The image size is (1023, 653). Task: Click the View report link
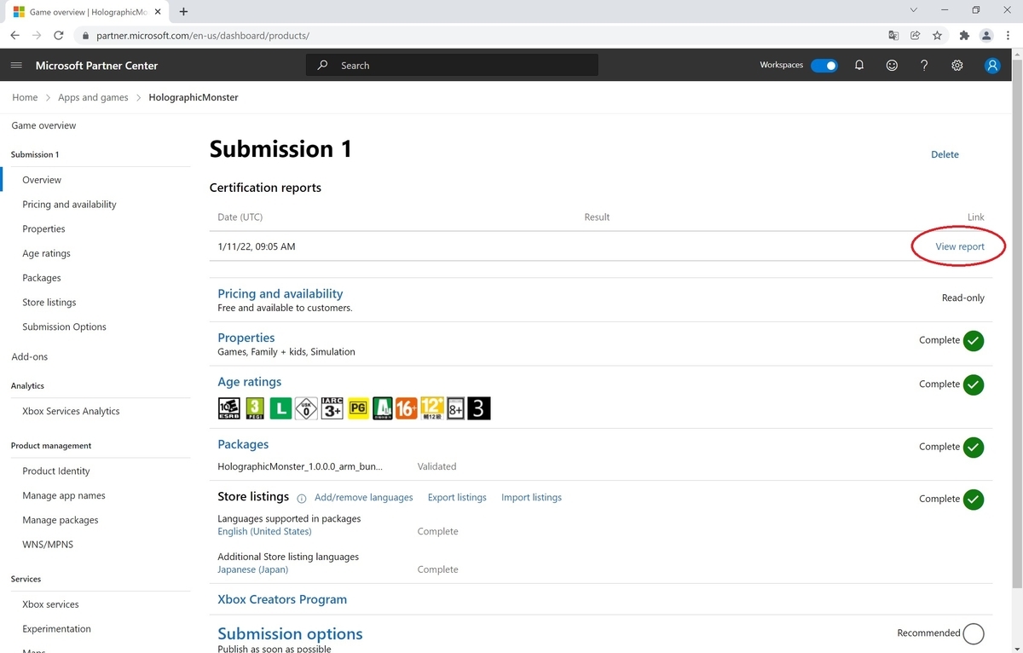click(960, 246)
